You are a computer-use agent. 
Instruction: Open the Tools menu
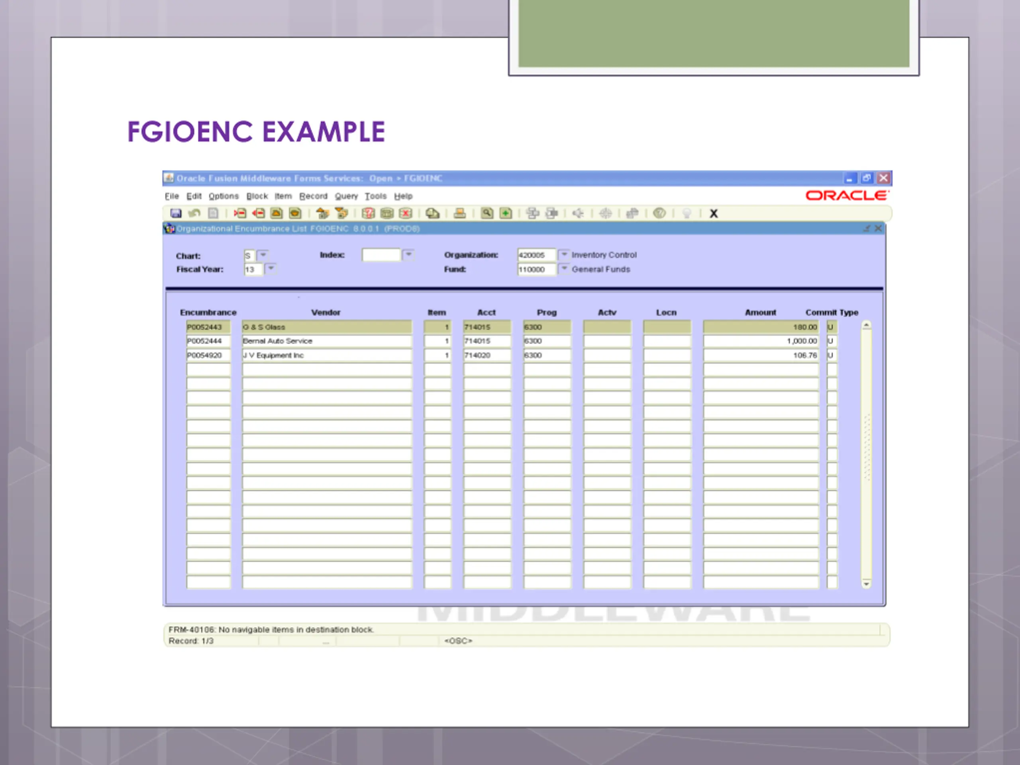[376, 196]
